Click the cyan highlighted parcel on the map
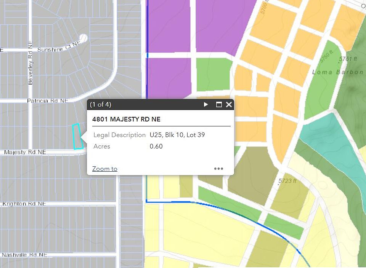 point(78,137)
